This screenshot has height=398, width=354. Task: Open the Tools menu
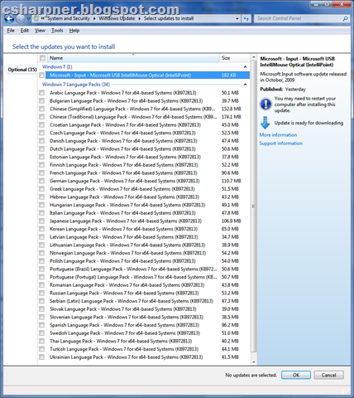57,31
